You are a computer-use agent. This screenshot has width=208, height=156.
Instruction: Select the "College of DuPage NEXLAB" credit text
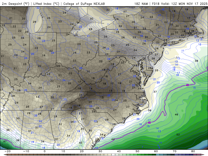click(84, 4)
